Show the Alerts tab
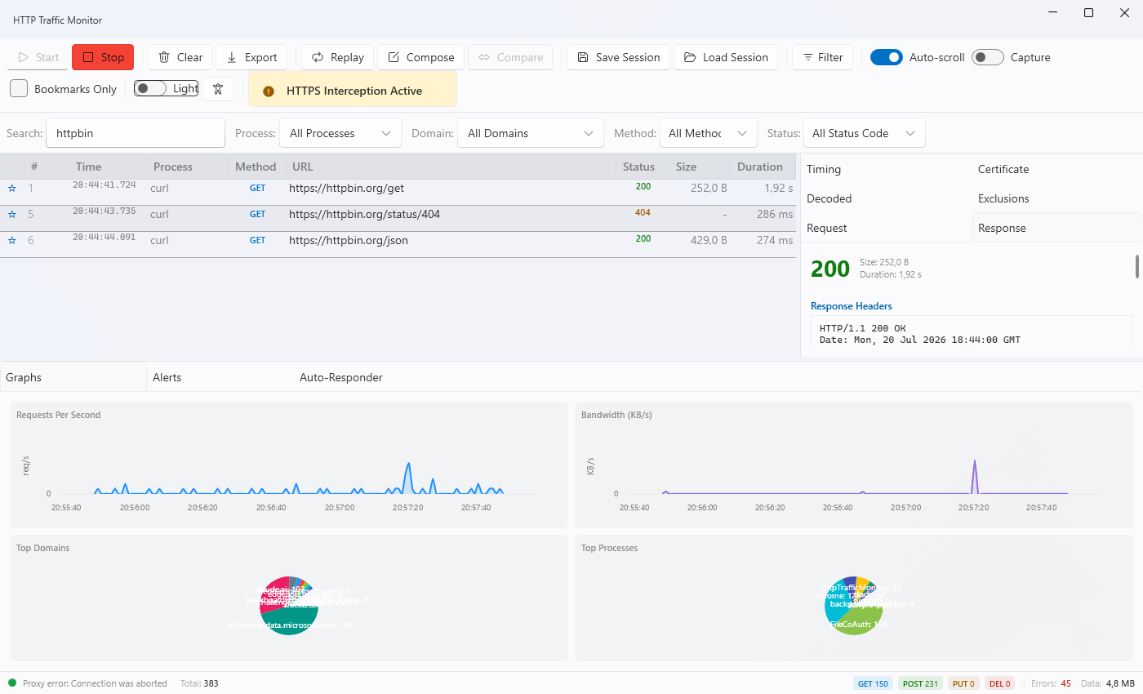The image size is (1143, 694). pos(220,377)
